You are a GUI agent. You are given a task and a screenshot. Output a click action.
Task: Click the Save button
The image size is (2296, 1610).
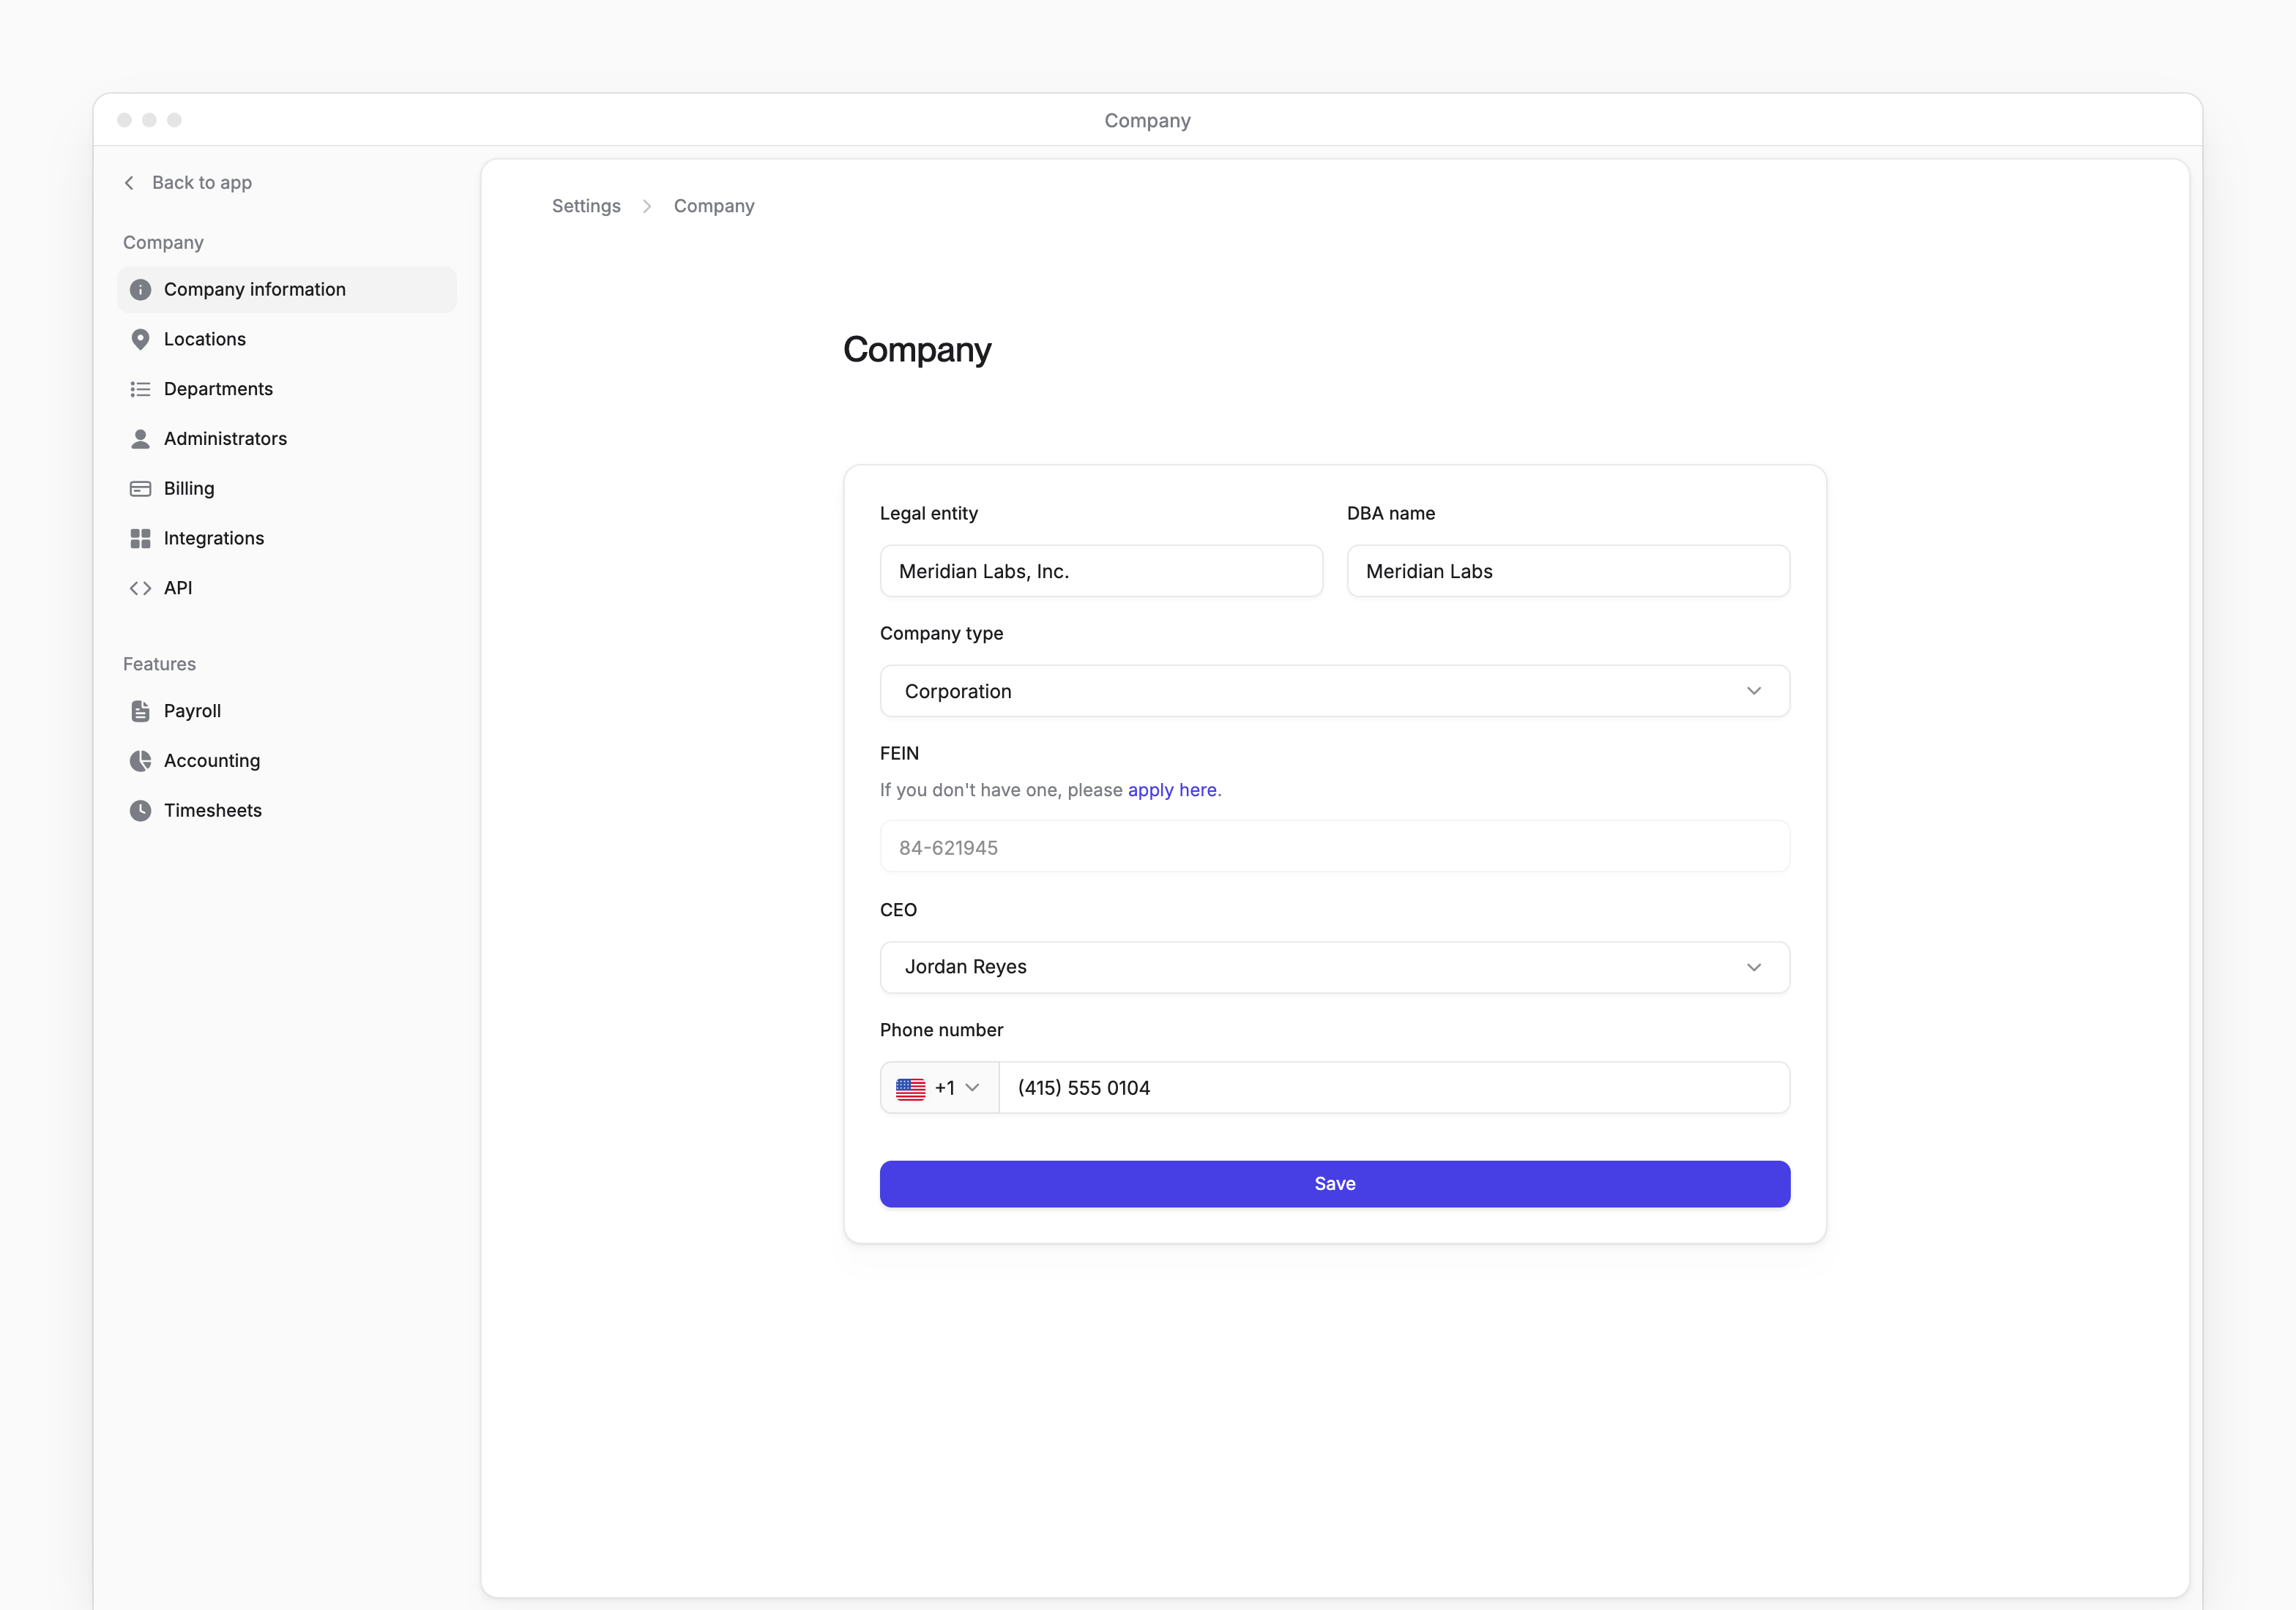[x=1334, y=1184]
